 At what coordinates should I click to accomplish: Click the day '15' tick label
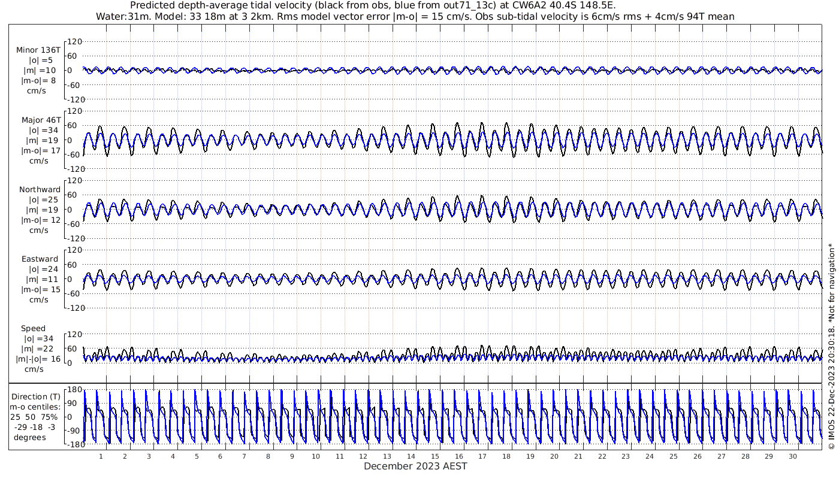(435, 456)
